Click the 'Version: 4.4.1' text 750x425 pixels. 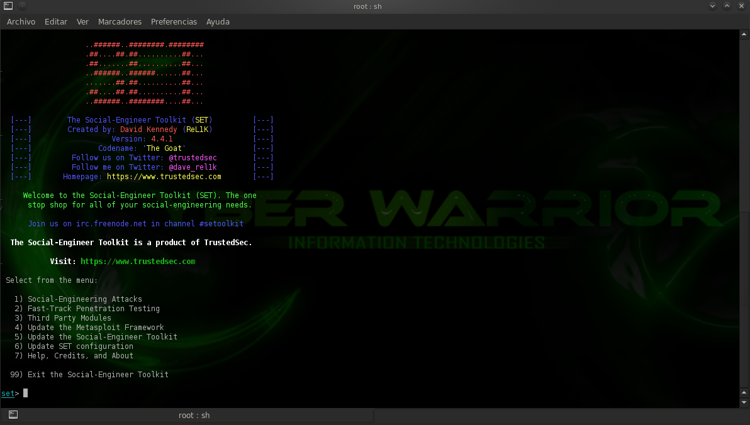142,139
